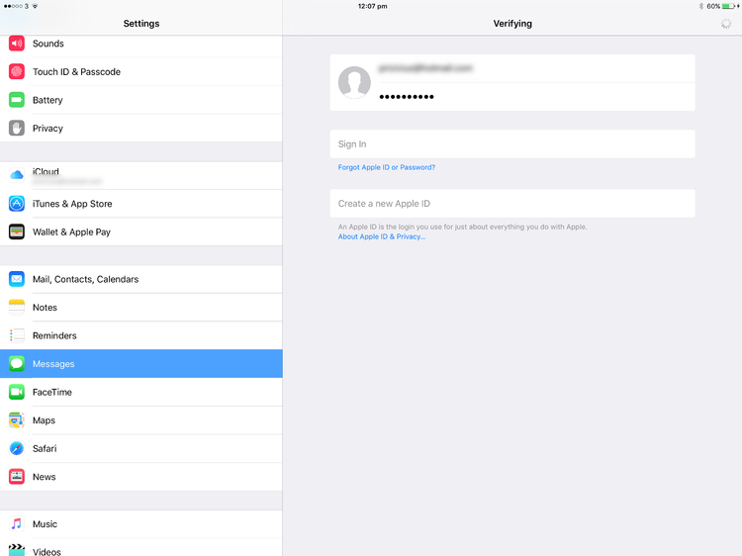
Task: Tap the 60% battery percentage text
Action: (713, 6)
